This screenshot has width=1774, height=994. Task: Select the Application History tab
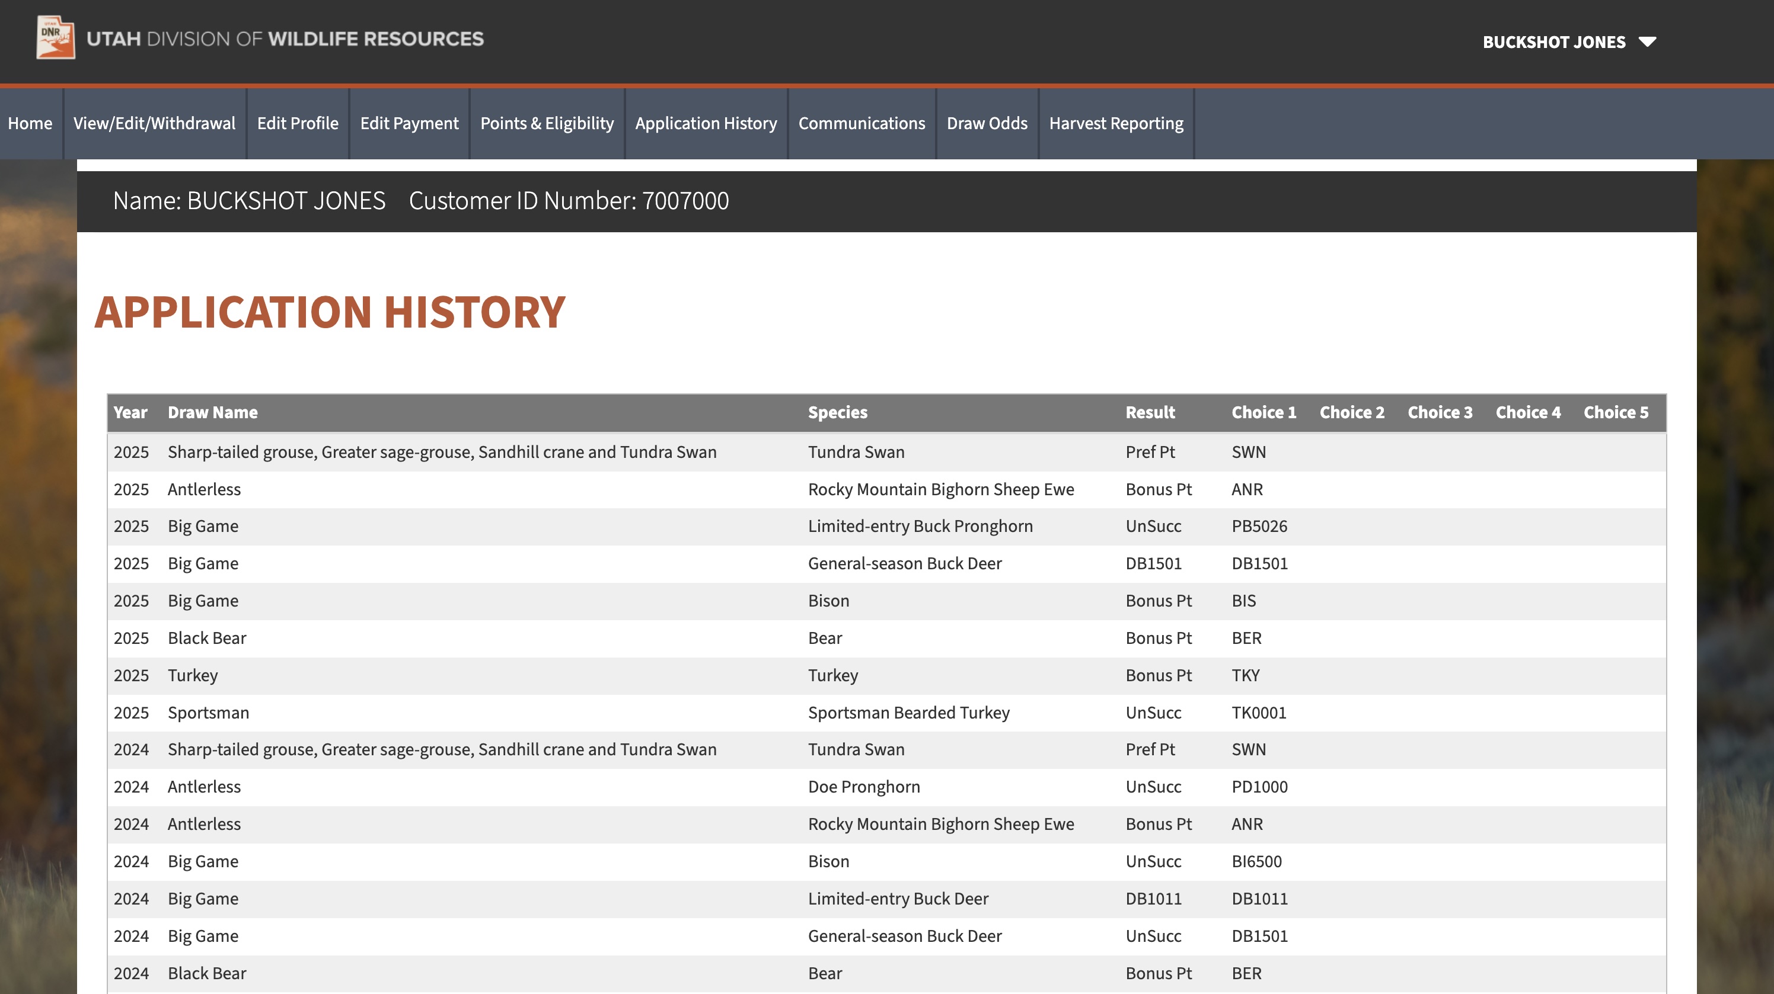[706, 123]
